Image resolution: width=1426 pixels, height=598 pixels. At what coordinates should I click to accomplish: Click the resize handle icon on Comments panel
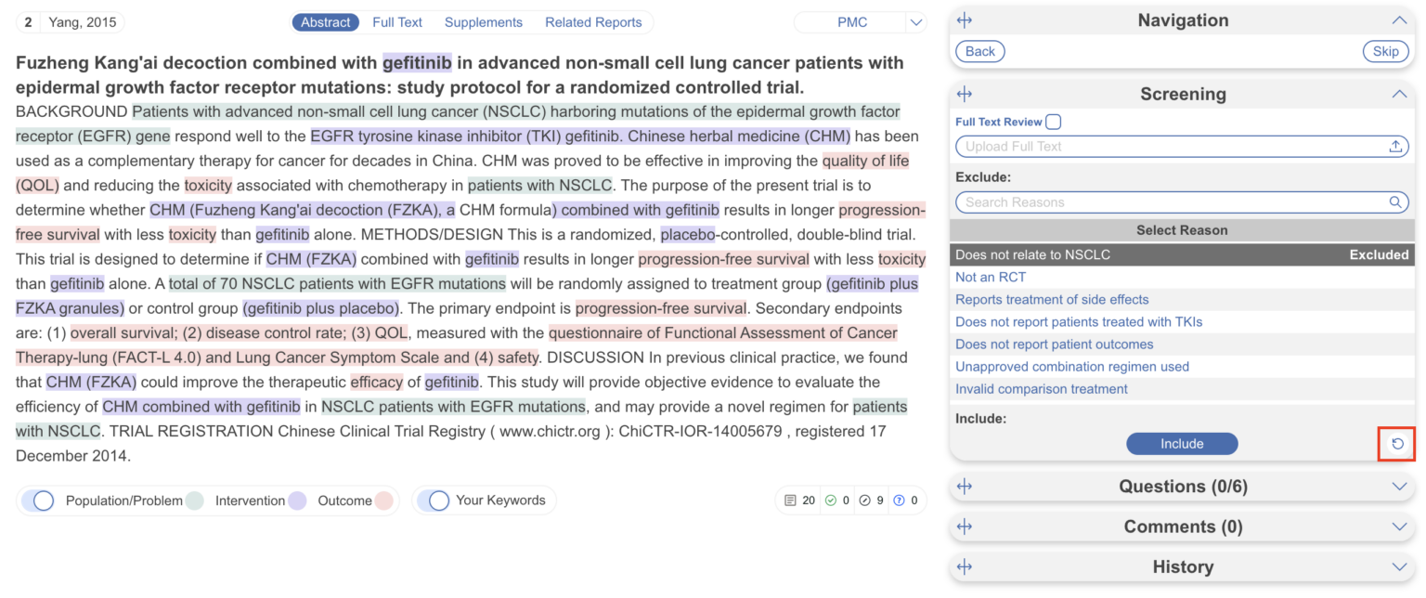point(964,526)
